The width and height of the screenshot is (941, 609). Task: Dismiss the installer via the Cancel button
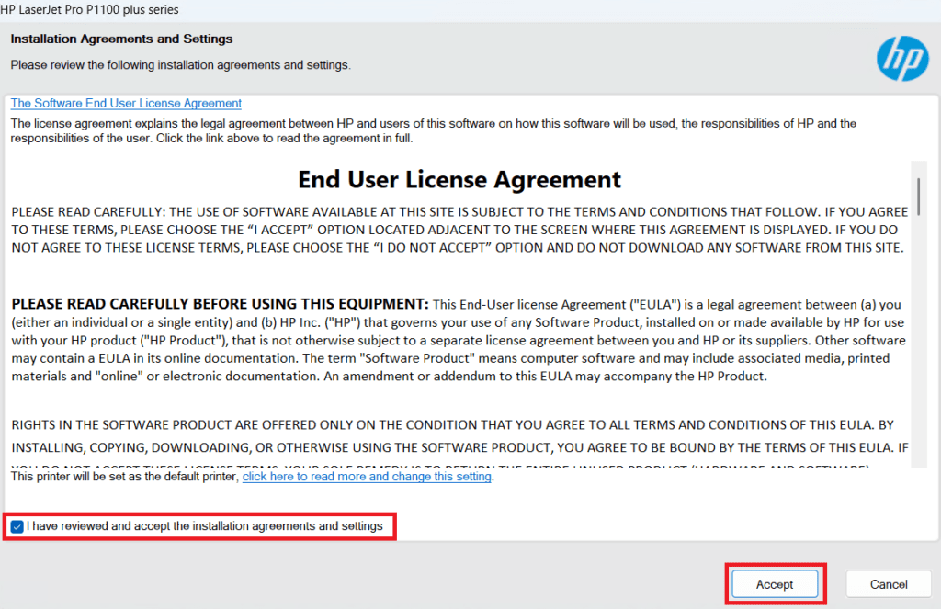tap(888, 584)
